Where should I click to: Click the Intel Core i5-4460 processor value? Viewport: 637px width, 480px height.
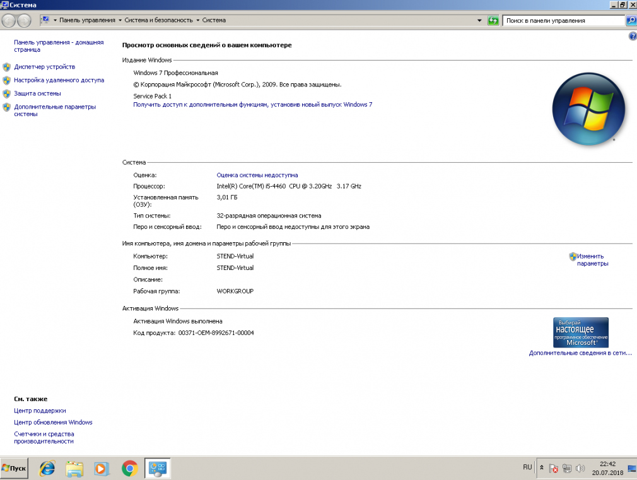click(x=289, y=186)
